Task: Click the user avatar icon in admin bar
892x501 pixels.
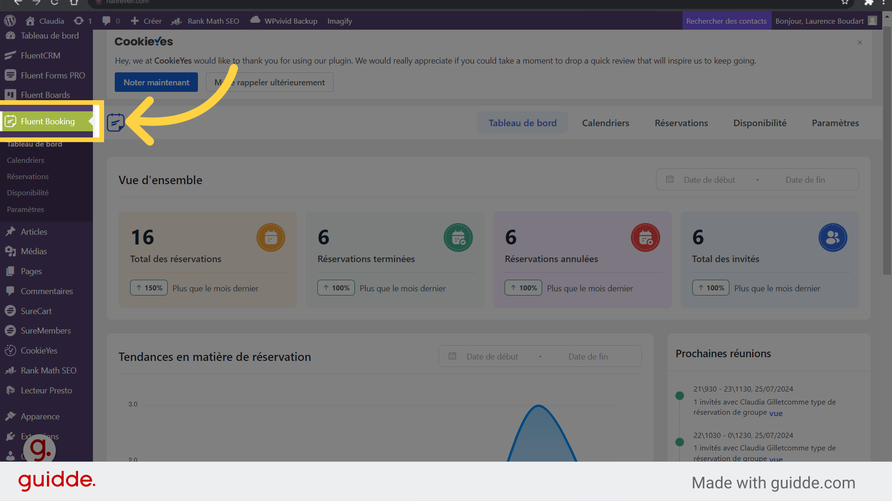Action: [x=872, y=21]
